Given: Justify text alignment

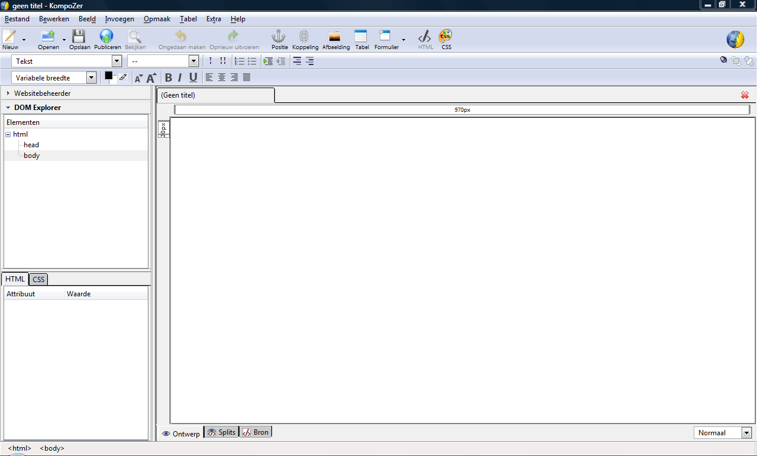Looking at the screenshot, I should [x=247, y=77].
